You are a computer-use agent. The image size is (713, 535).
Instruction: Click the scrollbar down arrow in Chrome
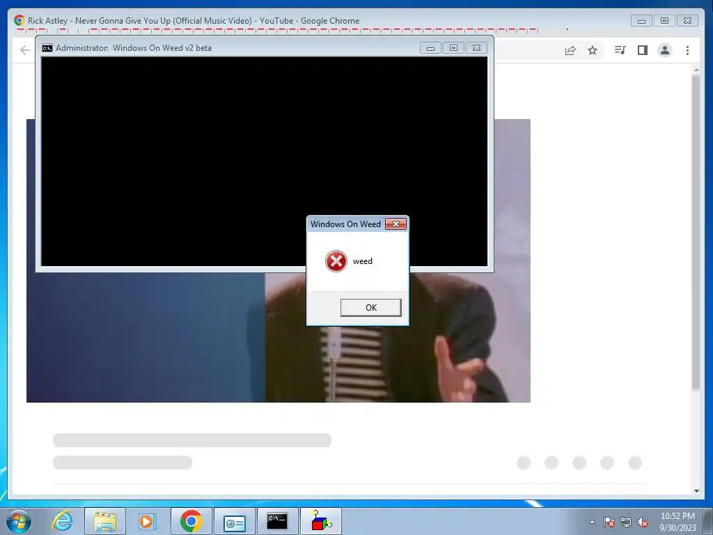coord(696,491)
